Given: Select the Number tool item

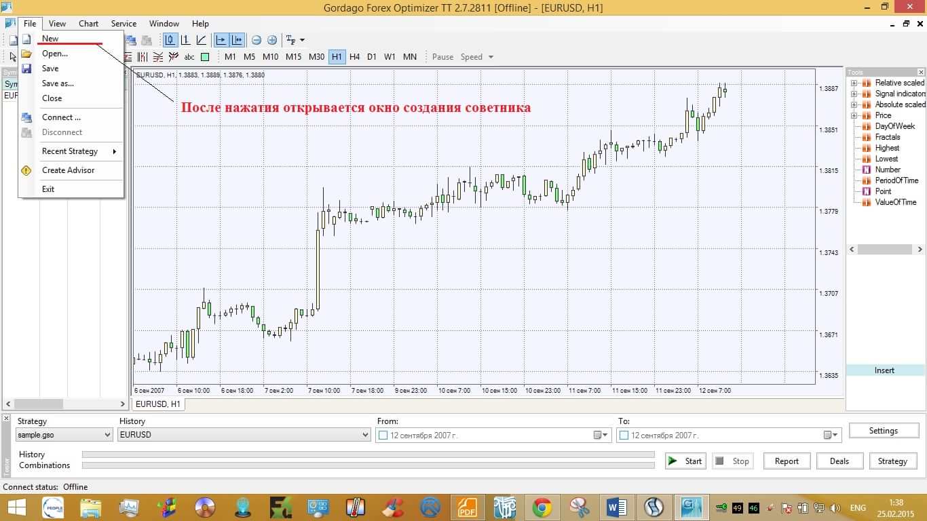Looking at the screenshot, I should (x=888, y=170).
